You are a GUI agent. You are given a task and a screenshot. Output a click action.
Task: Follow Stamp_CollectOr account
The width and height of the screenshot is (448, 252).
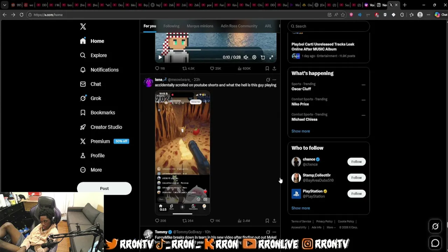[x=356, y=177]
